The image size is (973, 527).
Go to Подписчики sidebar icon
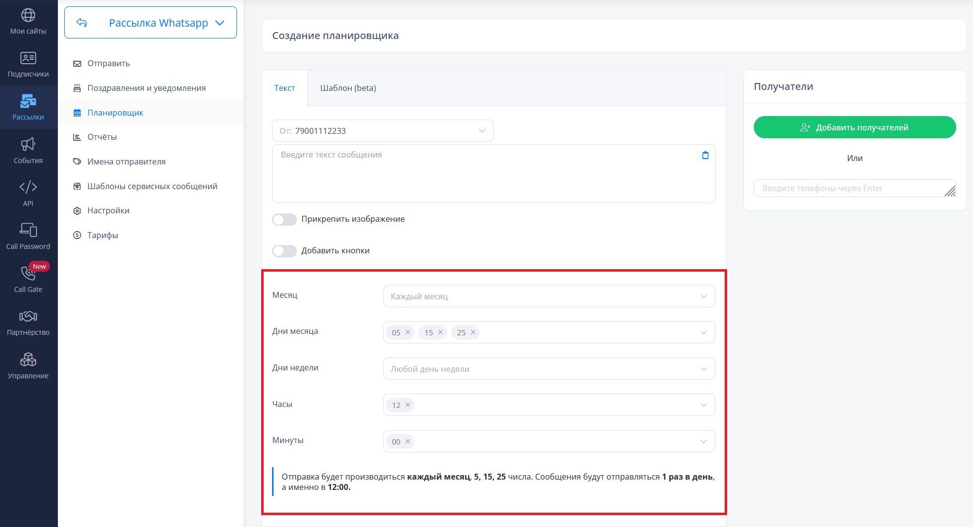tap(28, 58)
